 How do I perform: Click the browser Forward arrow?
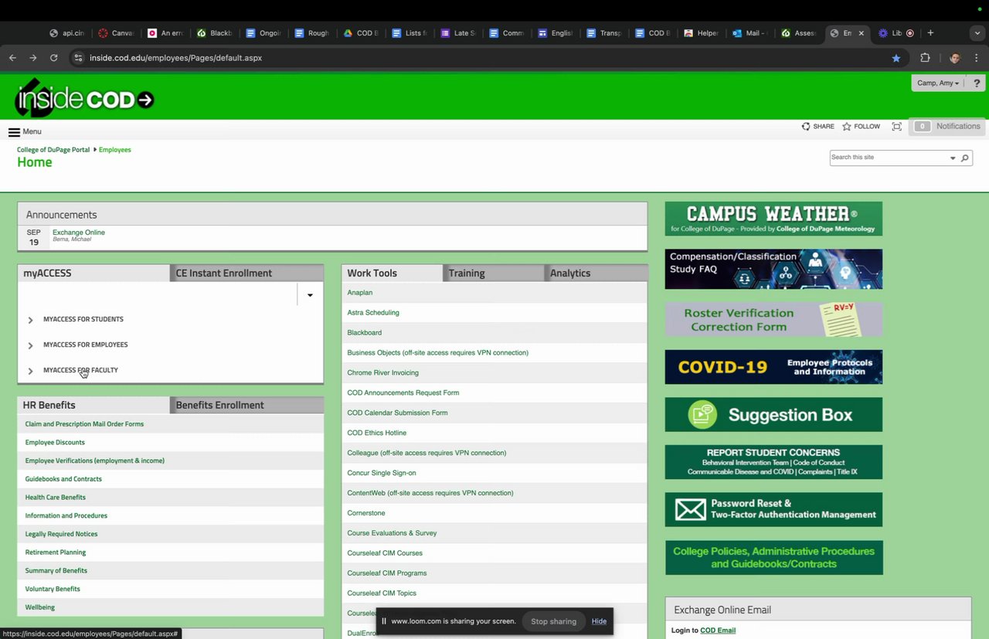32,58
